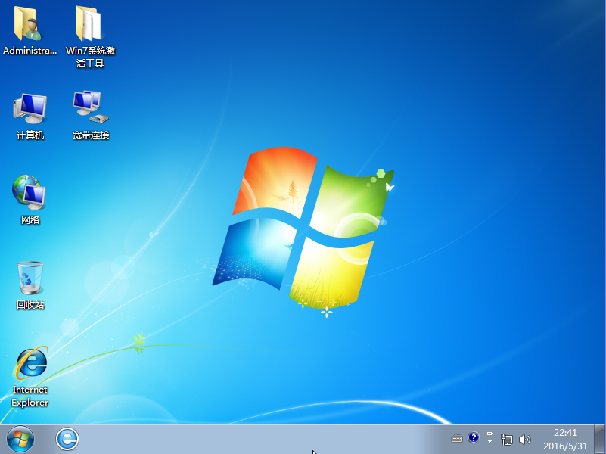Image resolution: width=606 pixels, height=454 pixels.
Task: Click the network status icon in system tray
Action: click(x=505, y=439)
